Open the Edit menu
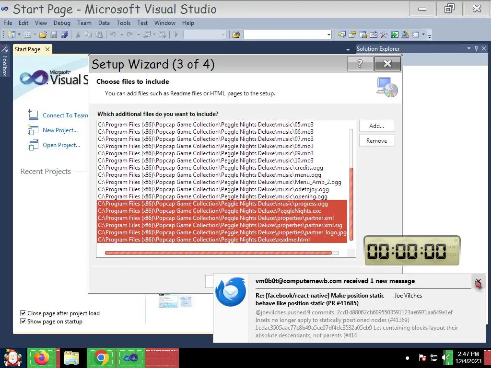491x368 pixels. tap(23, 23)
